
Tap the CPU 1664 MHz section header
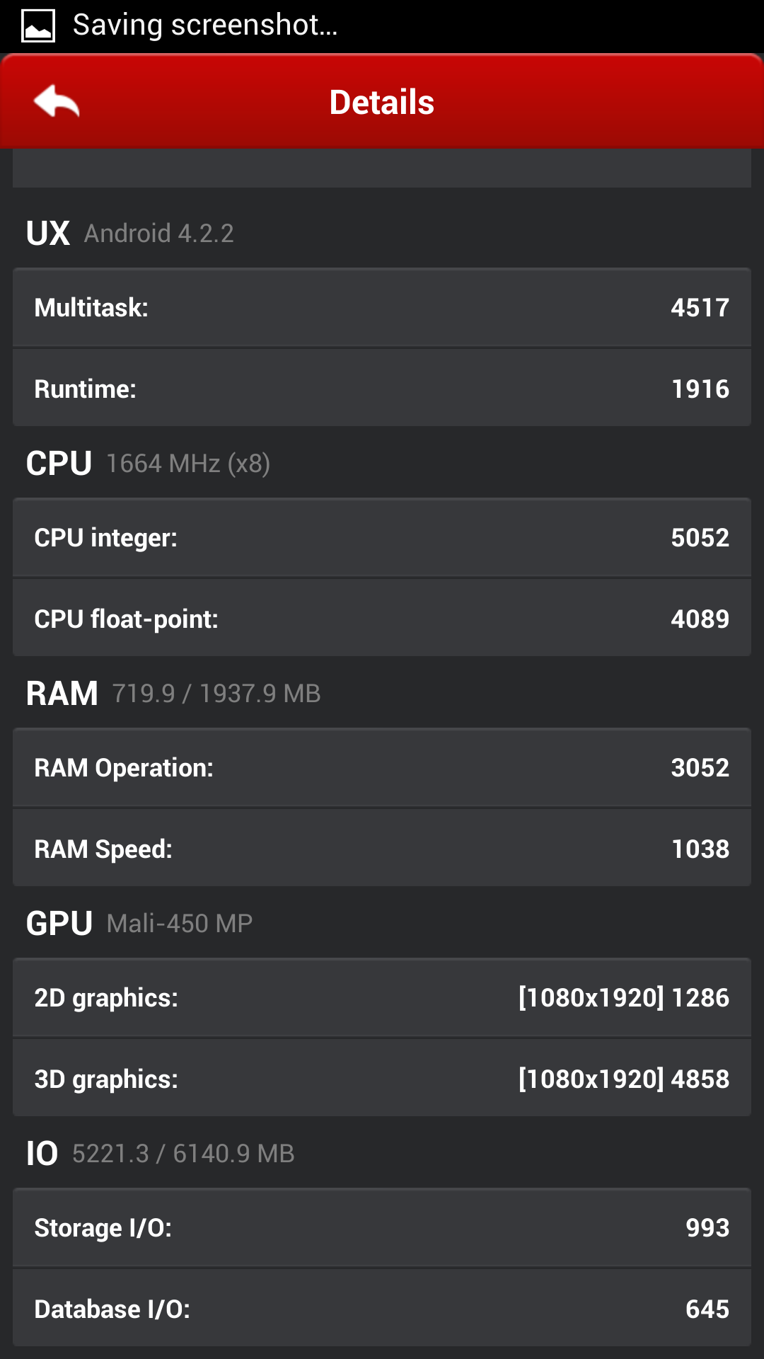point(149,464)
